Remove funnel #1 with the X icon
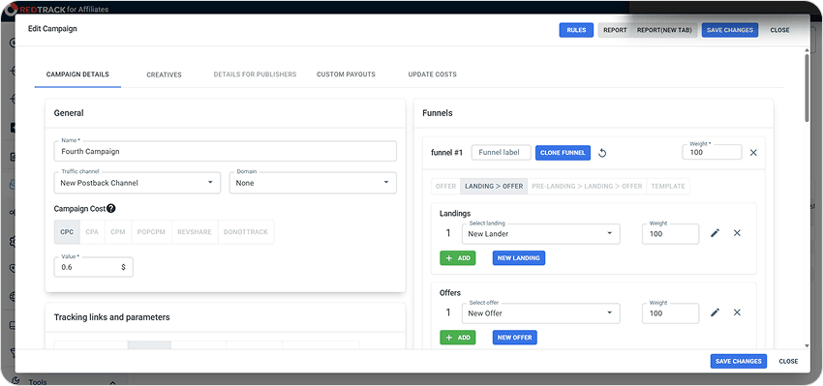823x386 pixels. pos(753,153)
